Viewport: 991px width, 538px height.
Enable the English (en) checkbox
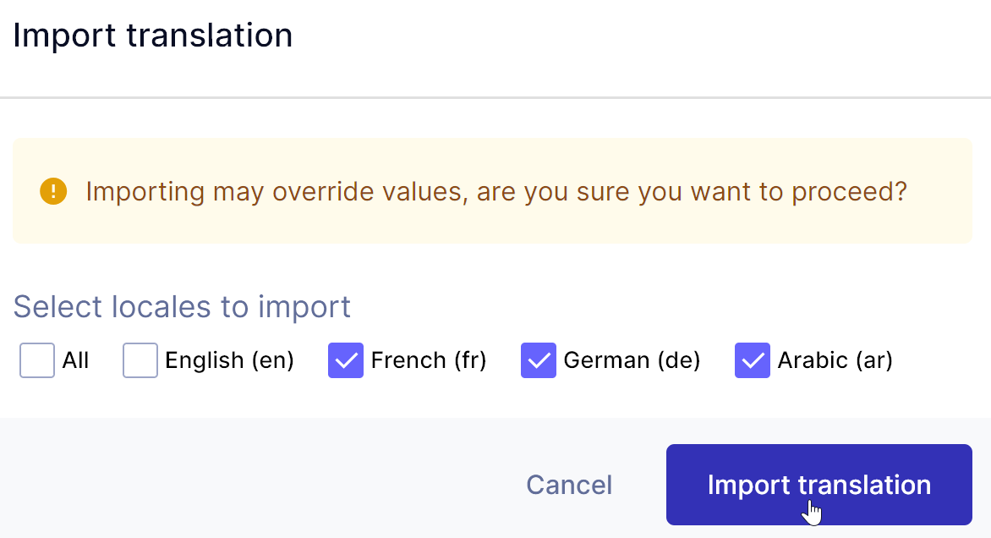[x=140, y=360]
